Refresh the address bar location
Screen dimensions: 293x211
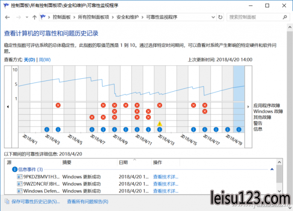pyautogui.click(x=220, y=17)
